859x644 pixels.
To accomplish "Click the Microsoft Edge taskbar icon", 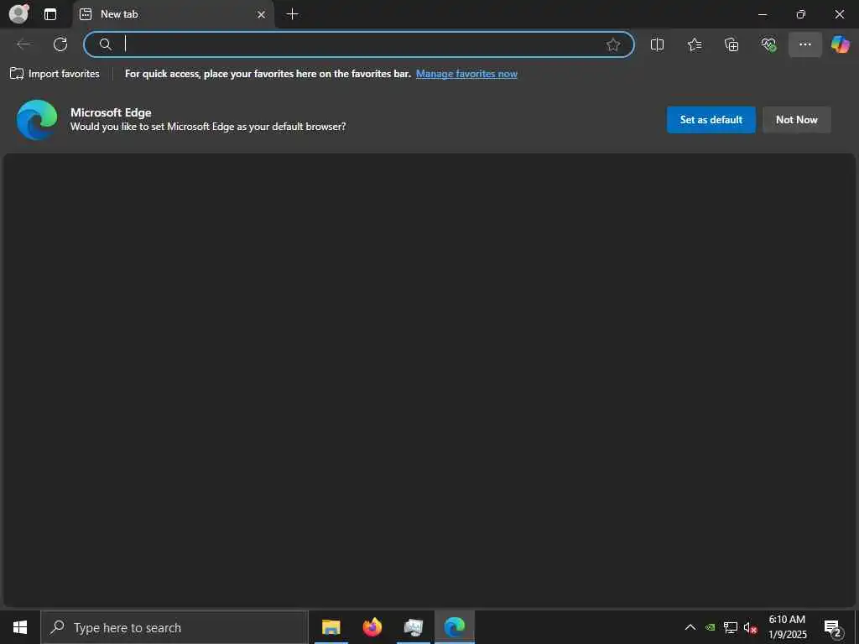I will pos(455,627).
